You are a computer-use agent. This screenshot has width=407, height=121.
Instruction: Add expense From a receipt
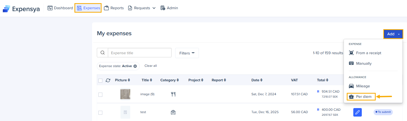click(368, 53)
